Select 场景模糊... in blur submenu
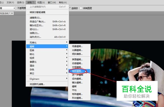The height and width of the screenshot is (107, 164). pos(79,46)
